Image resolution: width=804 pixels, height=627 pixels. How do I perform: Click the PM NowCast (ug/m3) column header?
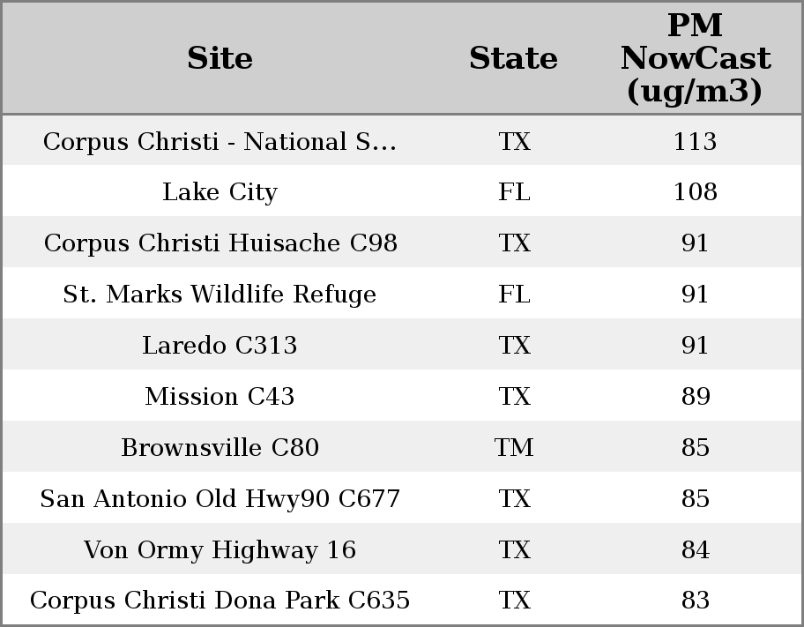695,58
